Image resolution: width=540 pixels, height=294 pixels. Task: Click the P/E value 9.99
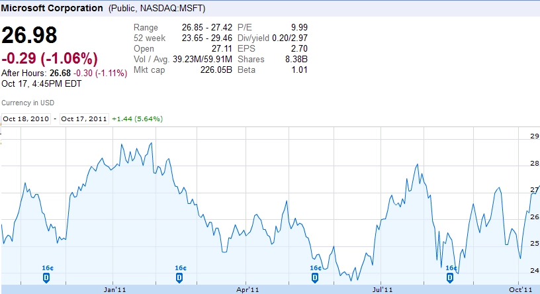(299, 27)
